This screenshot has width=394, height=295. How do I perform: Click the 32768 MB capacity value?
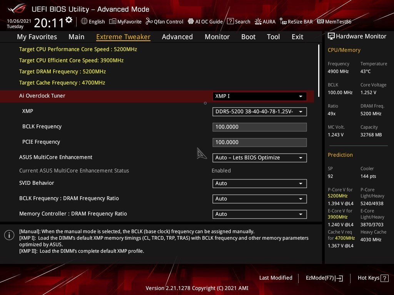(371, 135)
